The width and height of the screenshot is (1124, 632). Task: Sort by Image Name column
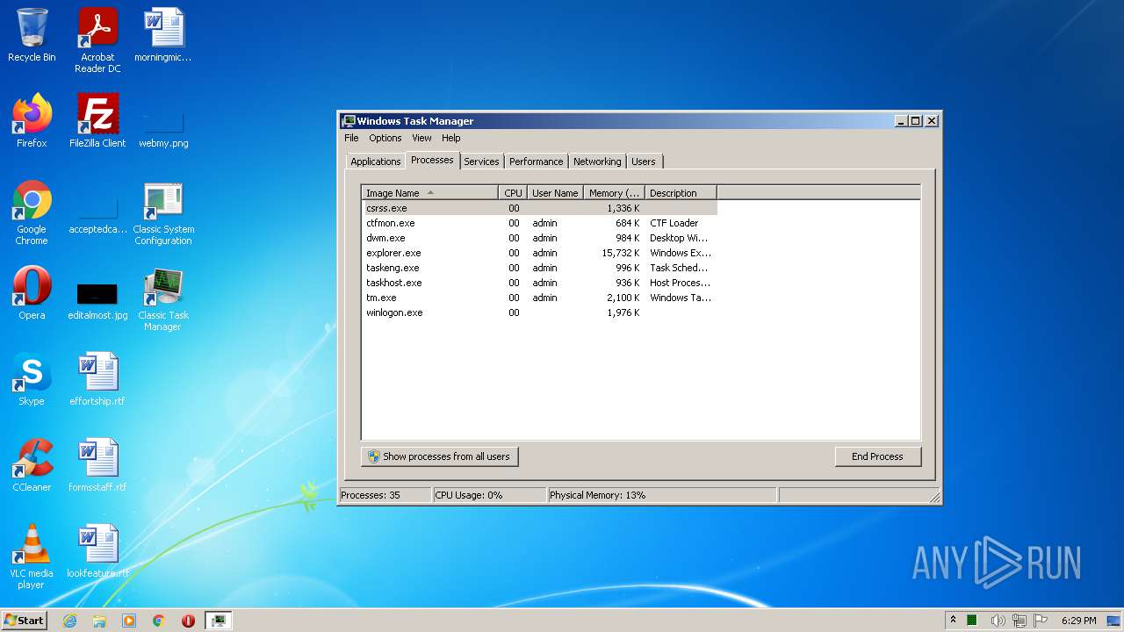[429, 193]
